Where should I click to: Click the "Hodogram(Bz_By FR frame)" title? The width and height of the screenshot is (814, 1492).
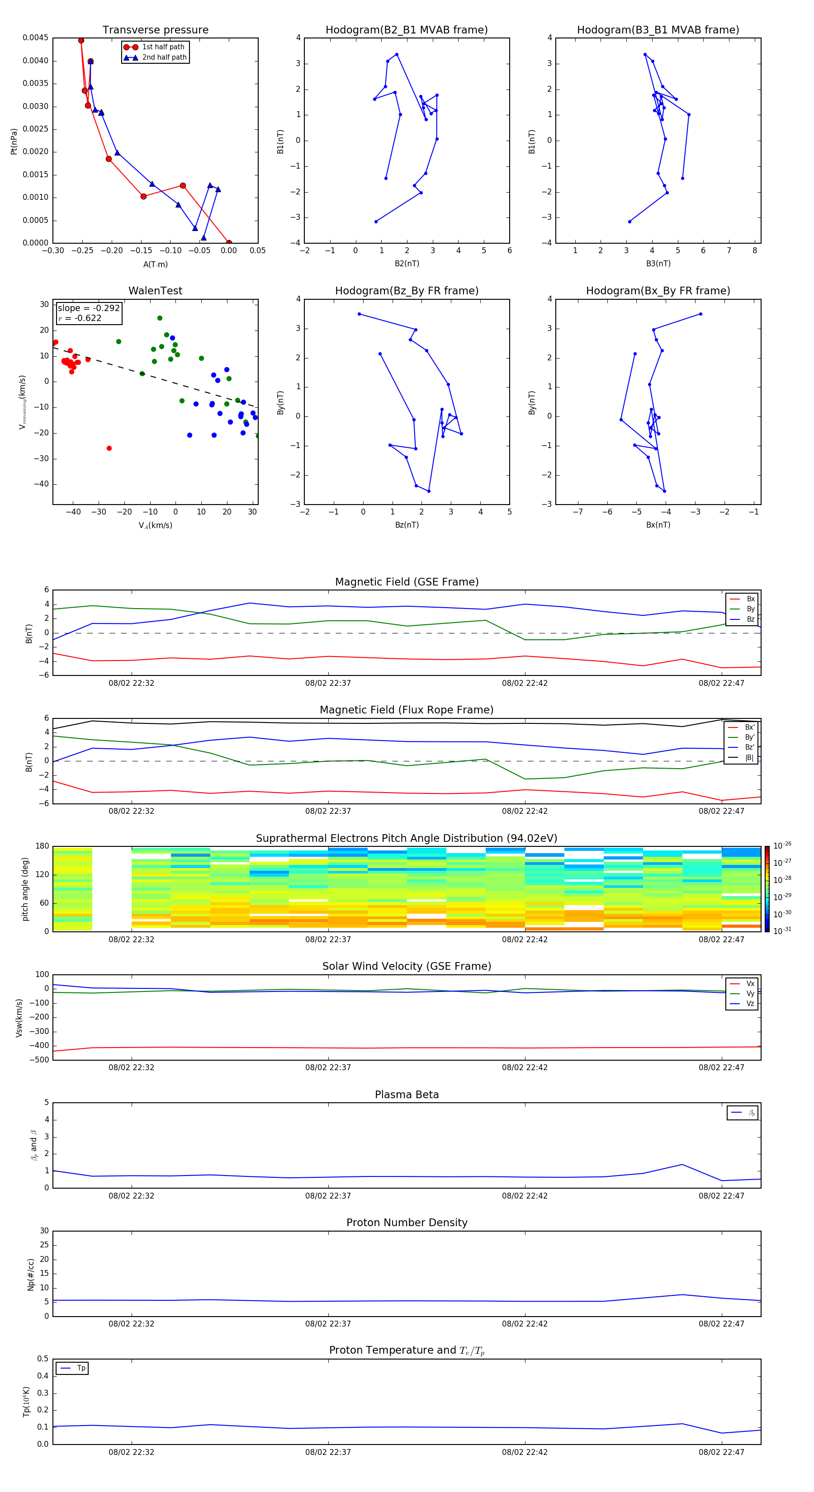click(x=407, y=291)
